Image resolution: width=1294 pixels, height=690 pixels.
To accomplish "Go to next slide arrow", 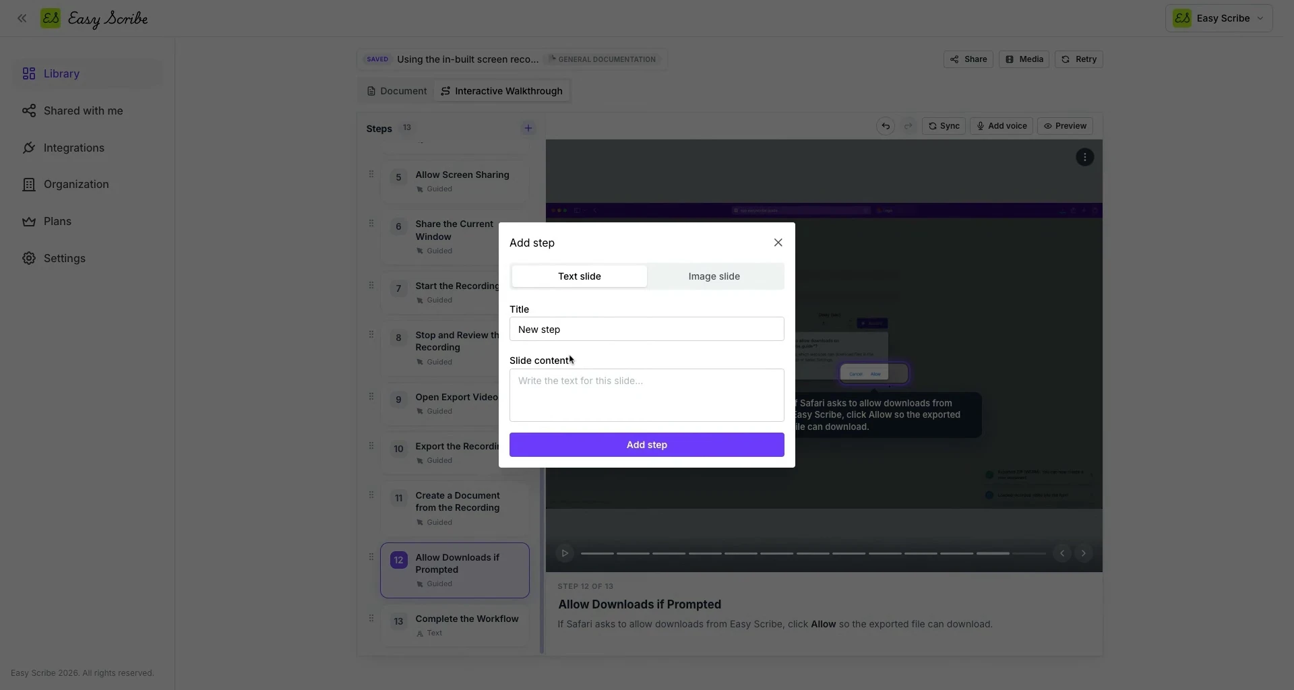I will pos(1084,553).
